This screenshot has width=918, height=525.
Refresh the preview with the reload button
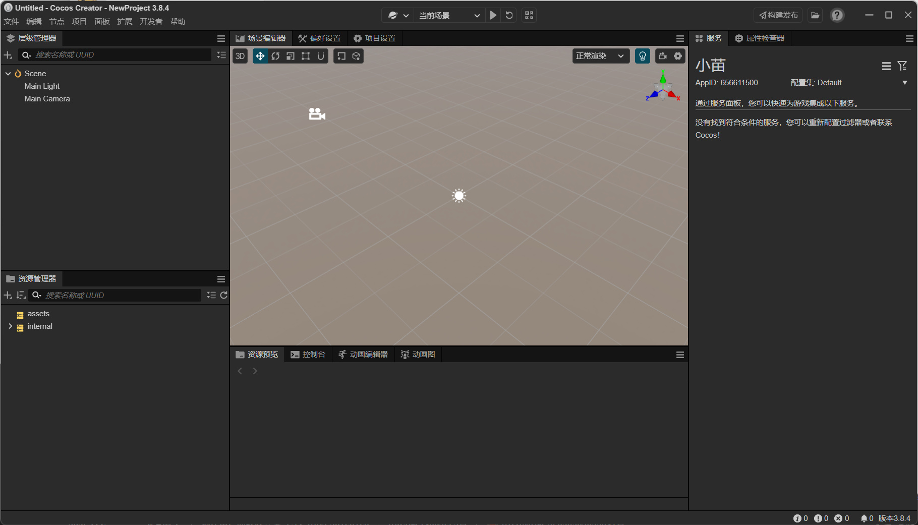click(x=509, y=15)
